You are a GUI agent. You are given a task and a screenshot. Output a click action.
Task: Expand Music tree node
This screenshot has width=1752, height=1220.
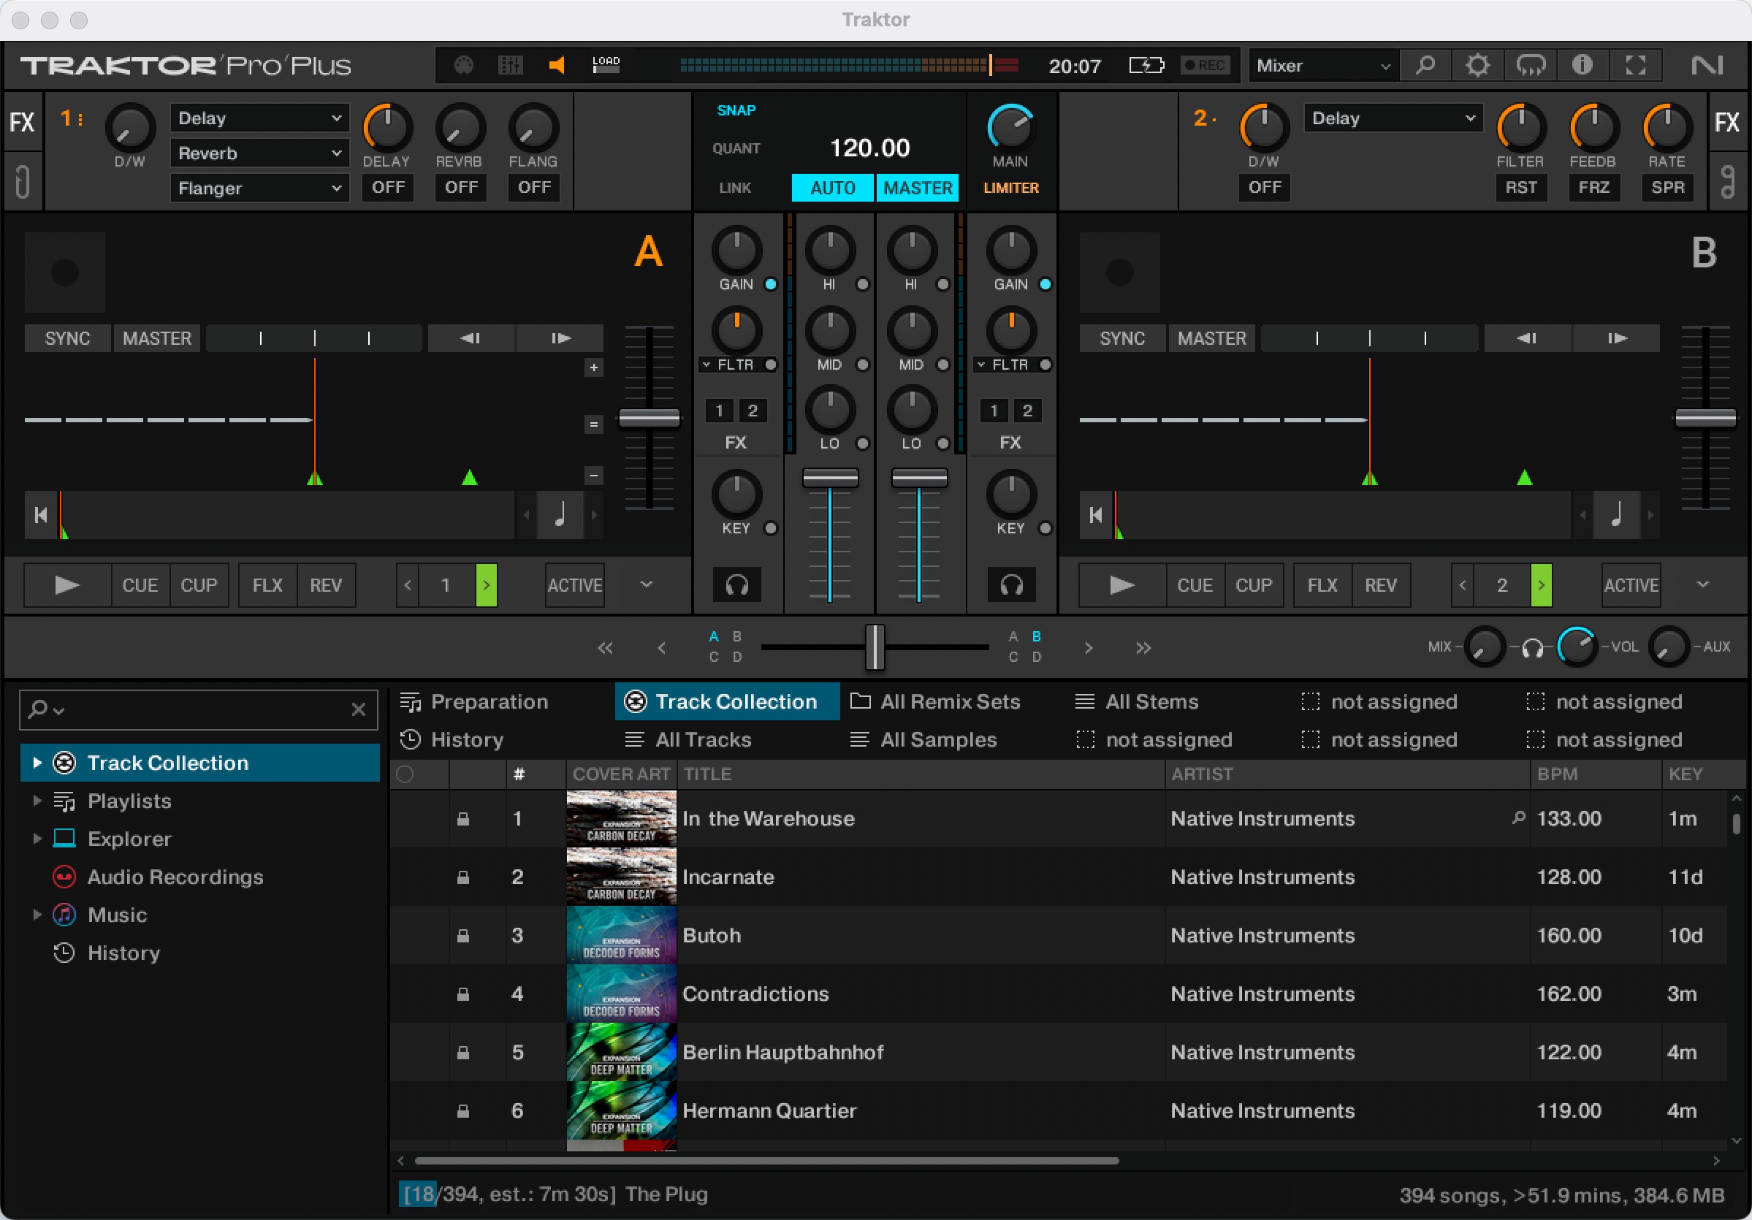36,915
